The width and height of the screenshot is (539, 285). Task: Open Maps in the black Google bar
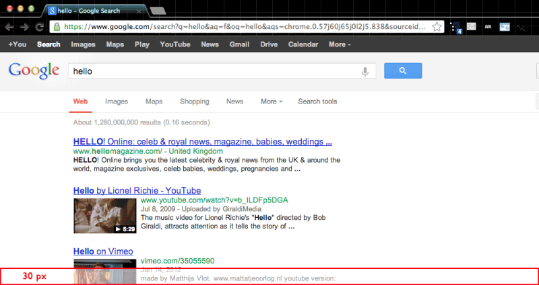click(x=115, y=44)
